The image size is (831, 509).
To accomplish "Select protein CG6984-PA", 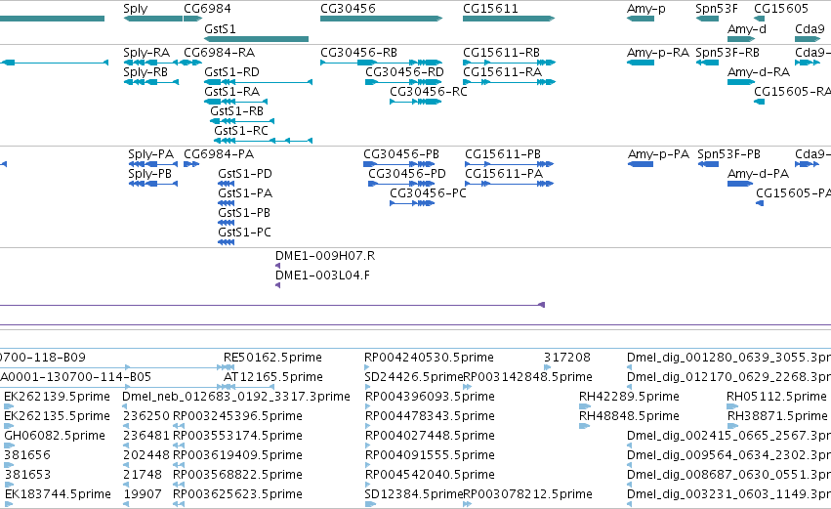I will (x=191, y=164).
